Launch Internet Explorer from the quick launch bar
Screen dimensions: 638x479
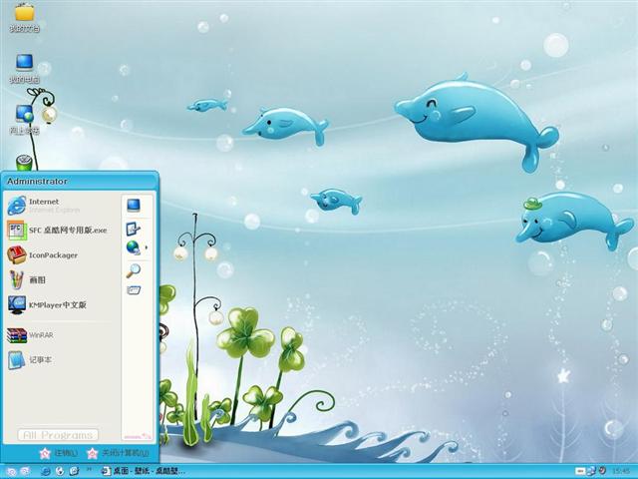[x=46, y=471]
